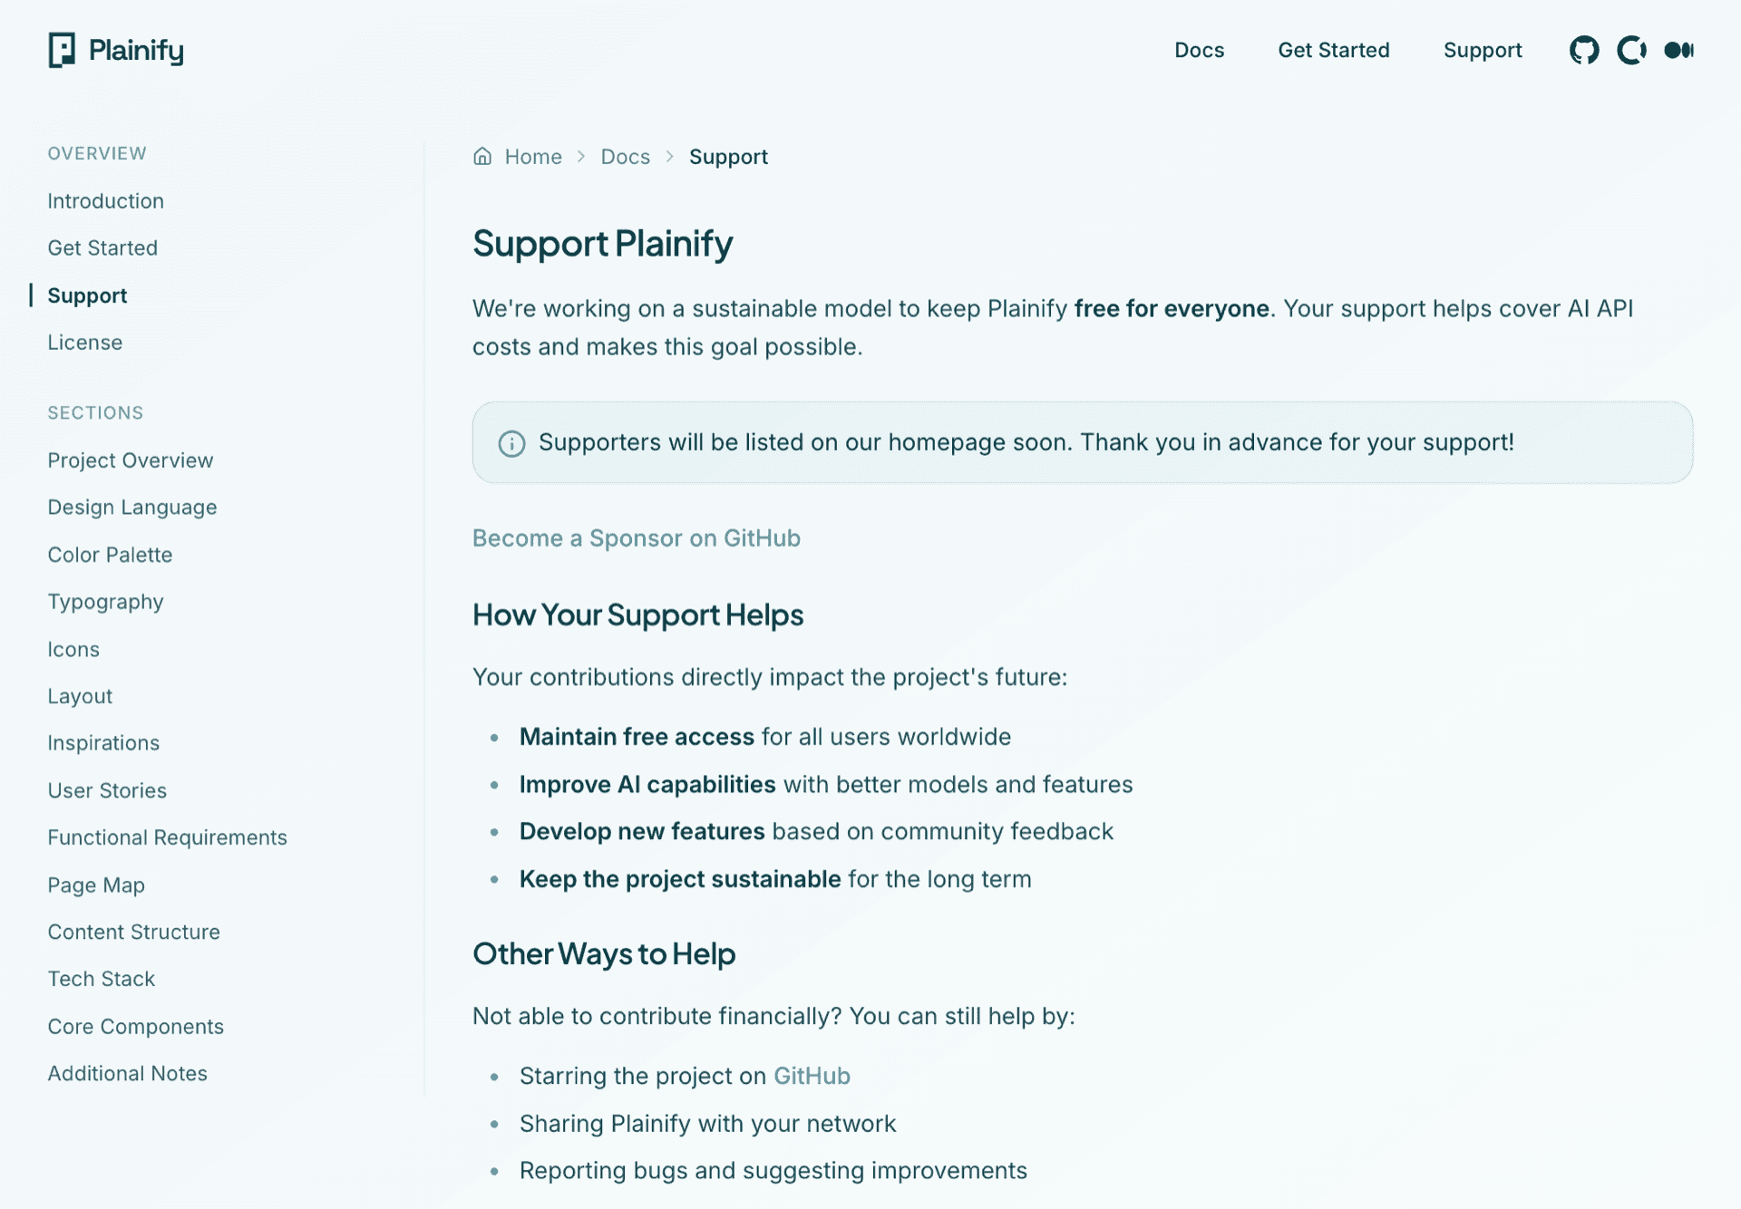1741x1209 pixels.
Task: Open Support from the header navigation
Action: click(1483, 51)
